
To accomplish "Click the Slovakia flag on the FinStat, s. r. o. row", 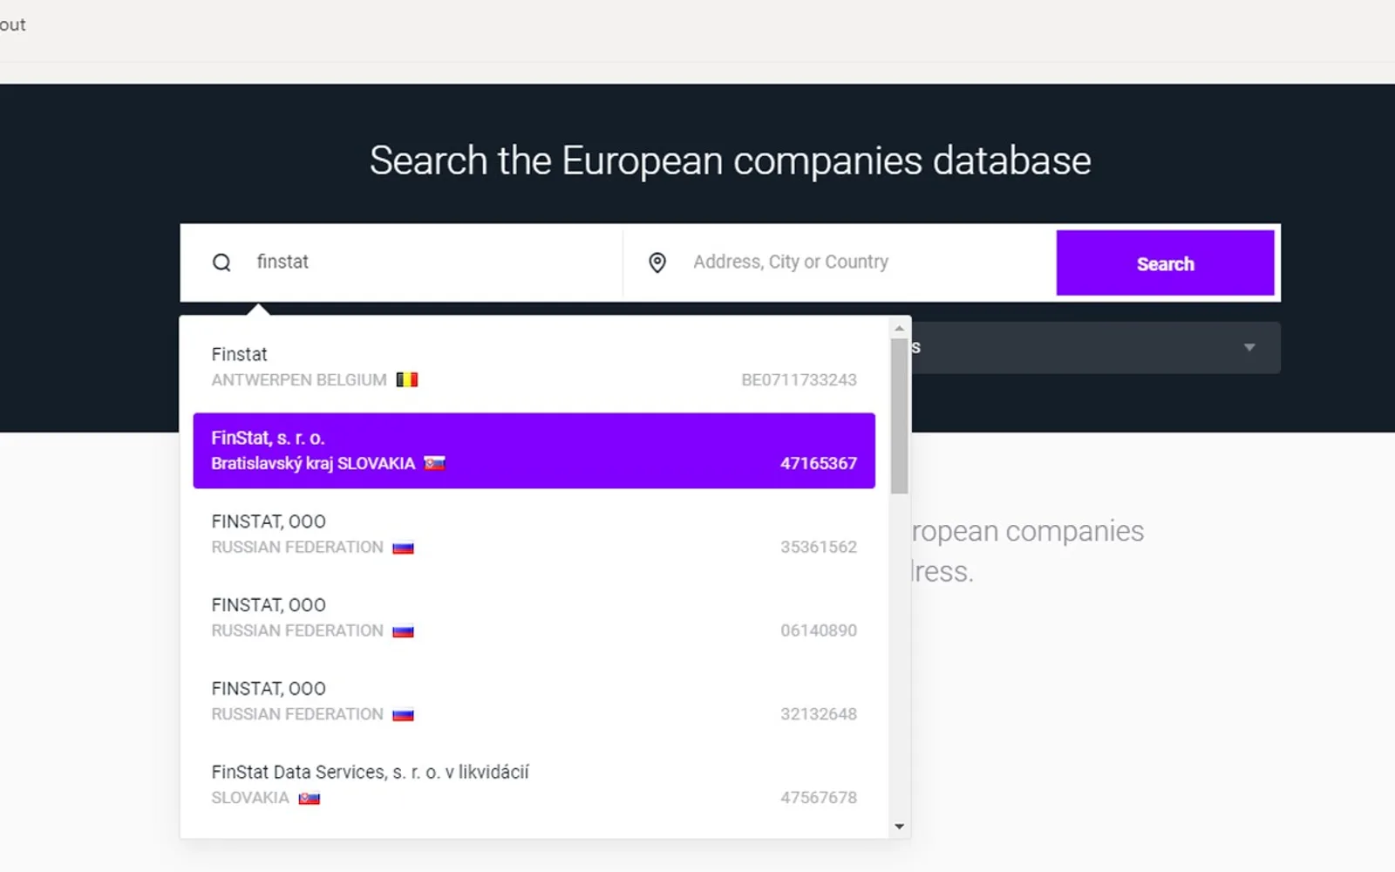I will 434,463.
